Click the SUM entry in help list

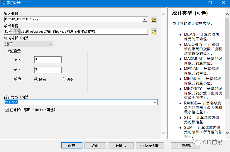pos(203,132)
